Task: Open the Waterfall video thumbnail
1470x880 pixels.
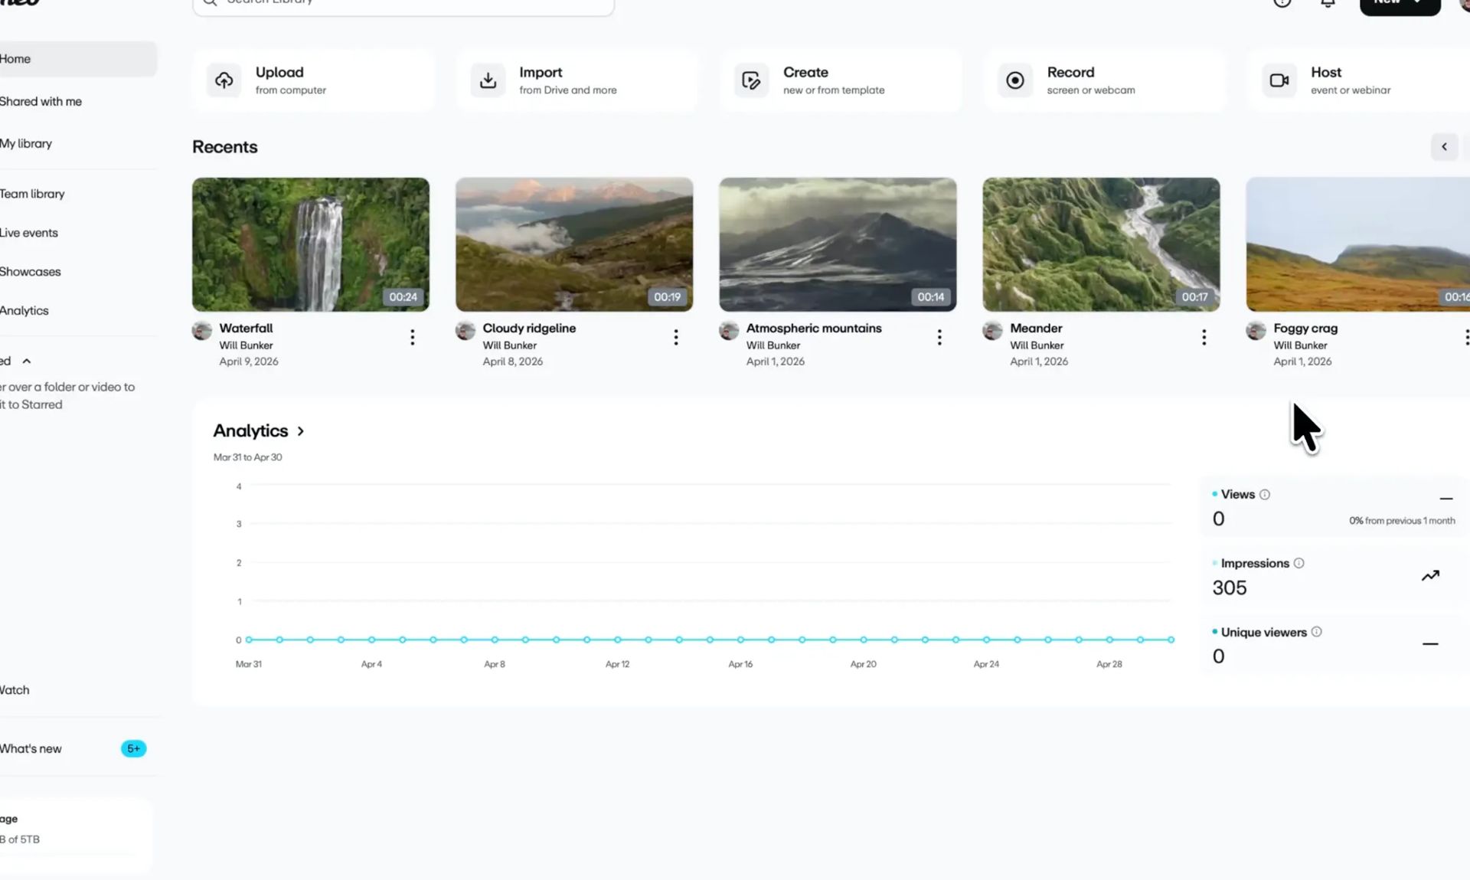Action: coord(311,244)
